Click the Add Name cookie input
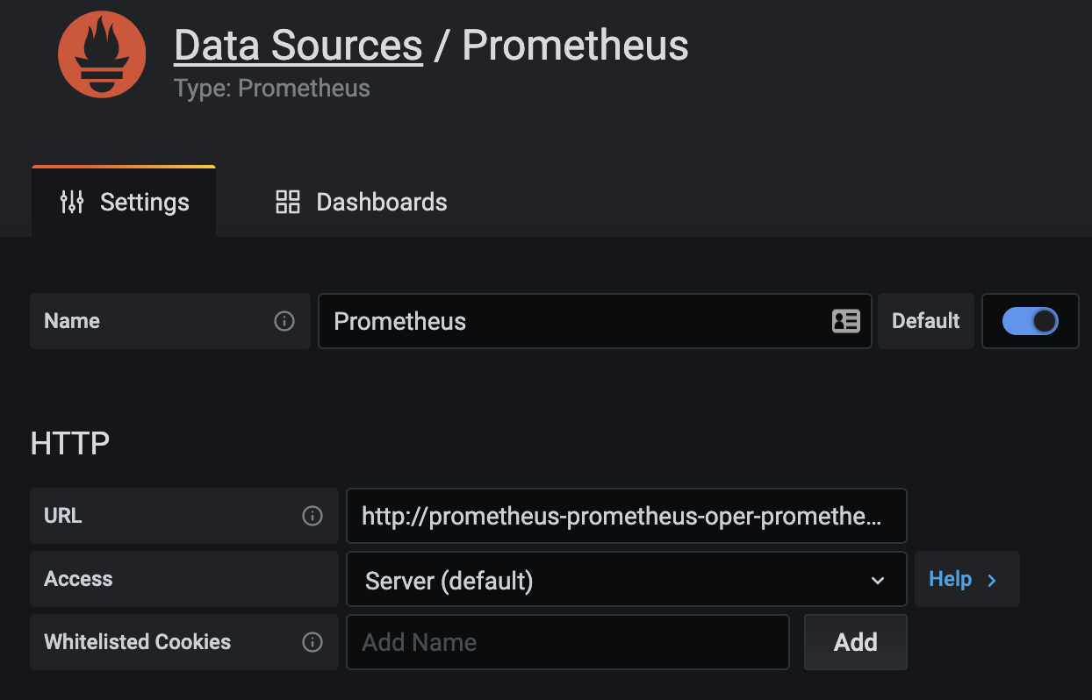This screenshot has width=1092, height=700. click(x=567, y=642)
